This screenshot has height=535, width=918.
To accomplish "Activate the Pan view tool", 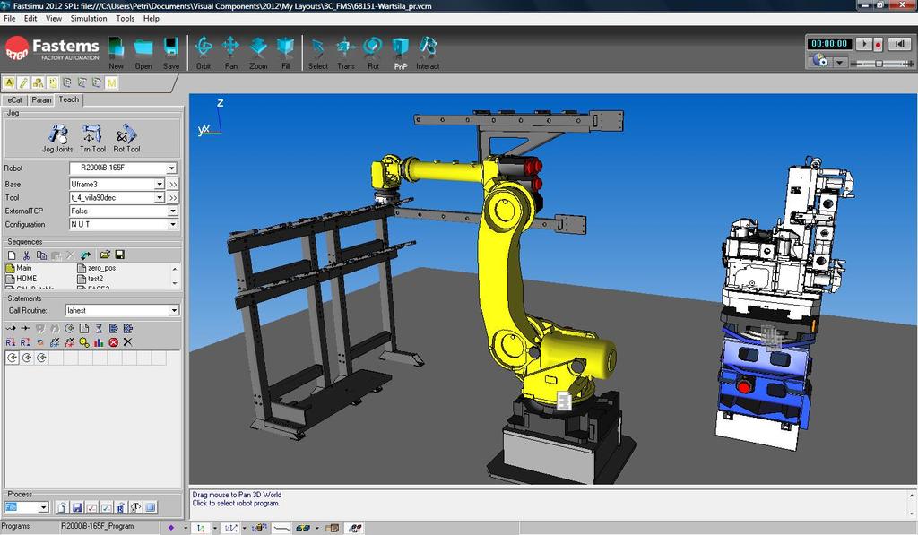I will pos(230,52).
